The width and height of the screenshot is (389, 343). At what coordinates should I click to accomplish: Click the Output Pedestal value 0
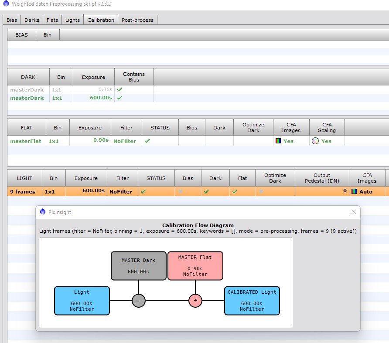point(345,190)
